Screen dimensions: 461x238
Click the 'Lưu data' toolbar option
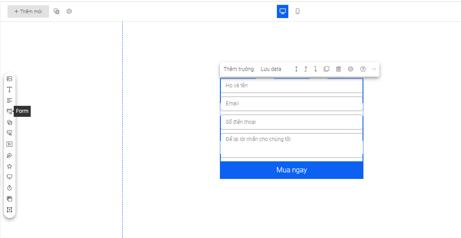(271, 69)
